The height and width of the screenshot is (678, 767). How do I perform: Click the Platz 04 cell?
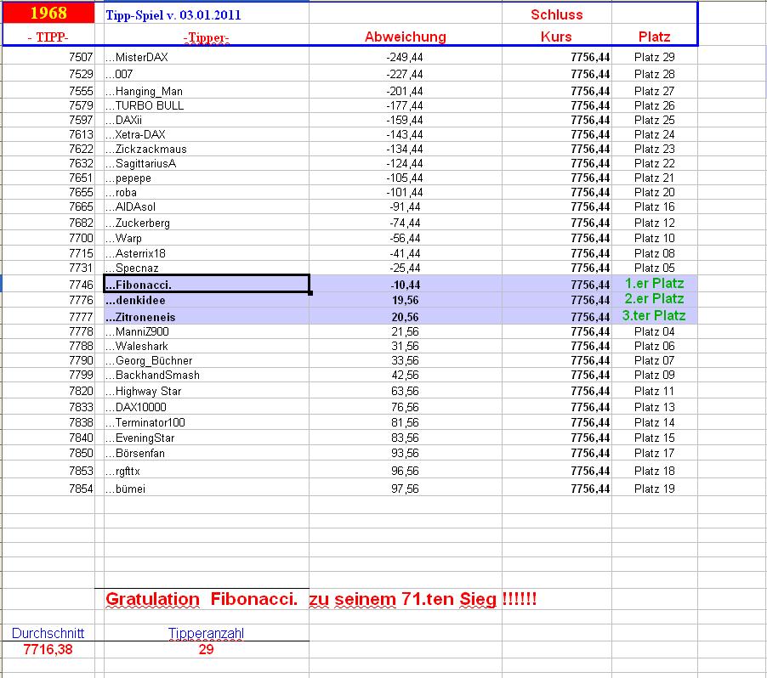[x=655, y=332]
